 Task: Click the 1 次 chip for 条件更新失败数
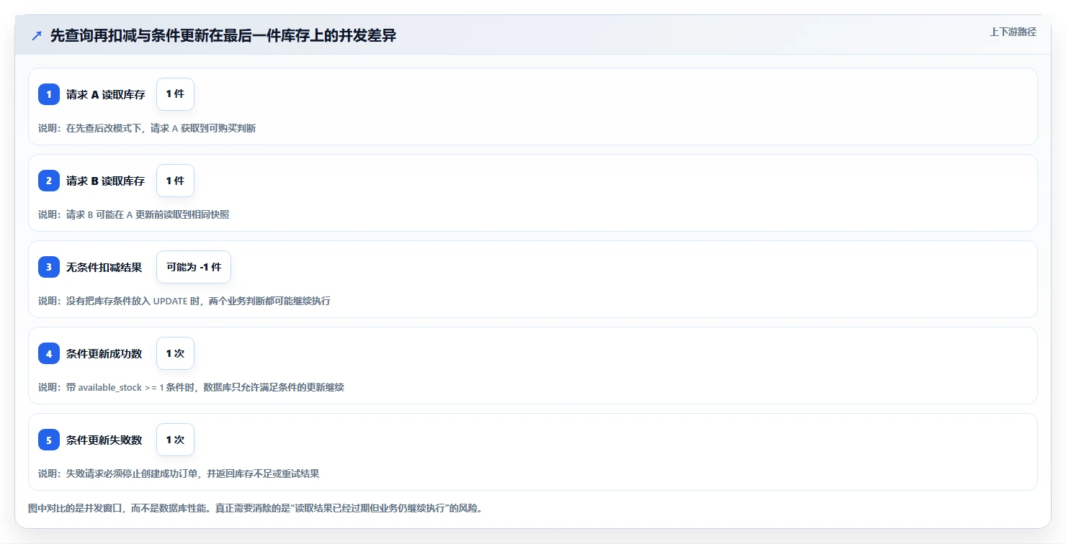(175, 440)
